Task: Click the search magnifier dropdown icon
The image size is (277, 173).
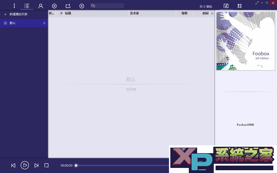Action: tap(93, 6)
